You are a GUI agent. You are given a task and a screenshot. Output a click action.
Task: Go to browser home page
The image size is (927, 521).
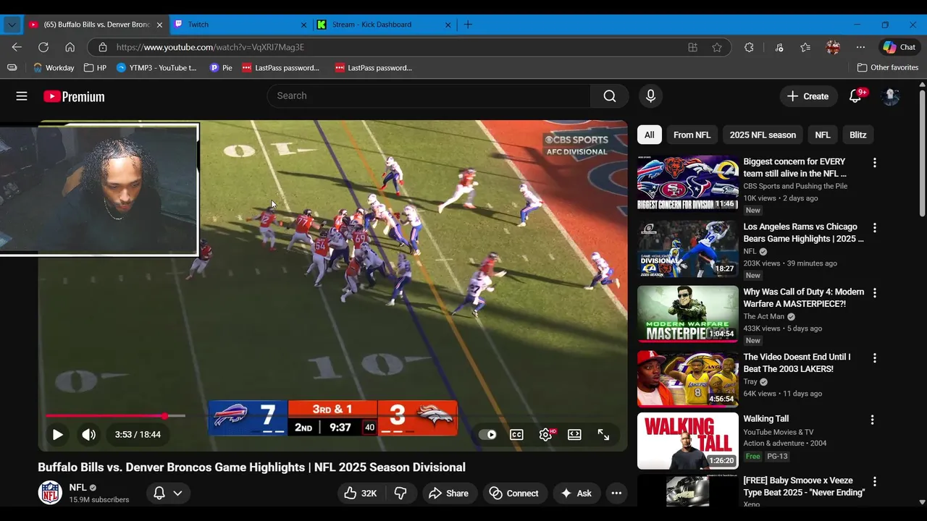pyautogui.click(x=70, y=47)
